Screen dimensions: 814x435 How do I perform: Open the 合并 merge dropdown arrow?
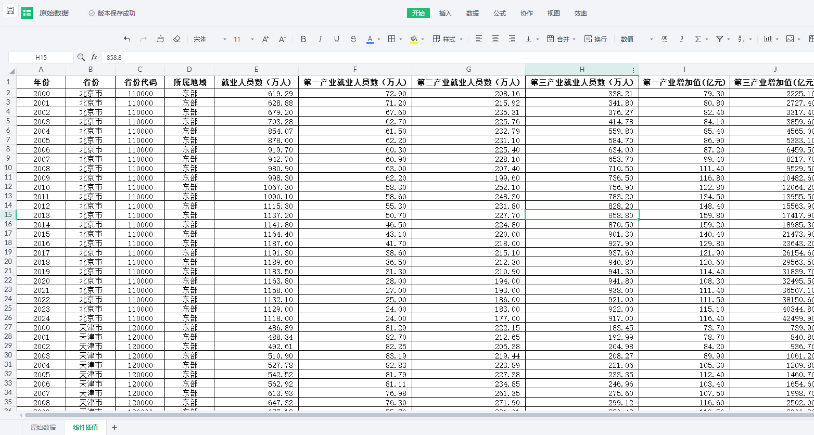tap(574, 40)
